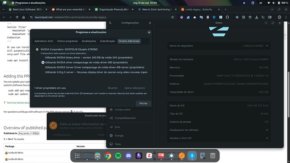The width and height of the screenshot is (290, 163).
Task: Click the translate extension icon
Action: (x=201, y=17)
